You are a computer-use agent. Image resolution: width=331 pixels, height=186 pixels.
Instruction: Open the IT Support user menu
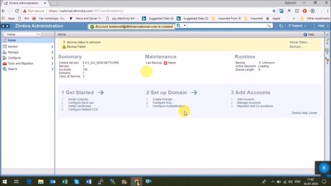pyautogui.click(x=297, y=26)
